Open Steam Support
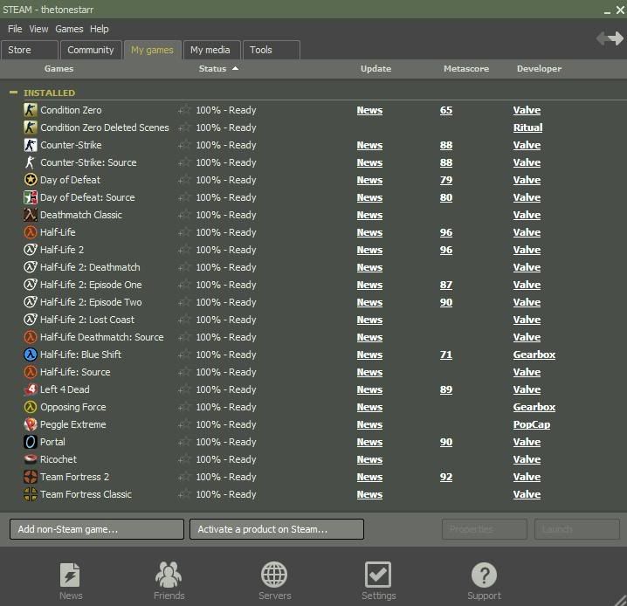The height and width of the screenshot is (606, 627). click(484, 581)
